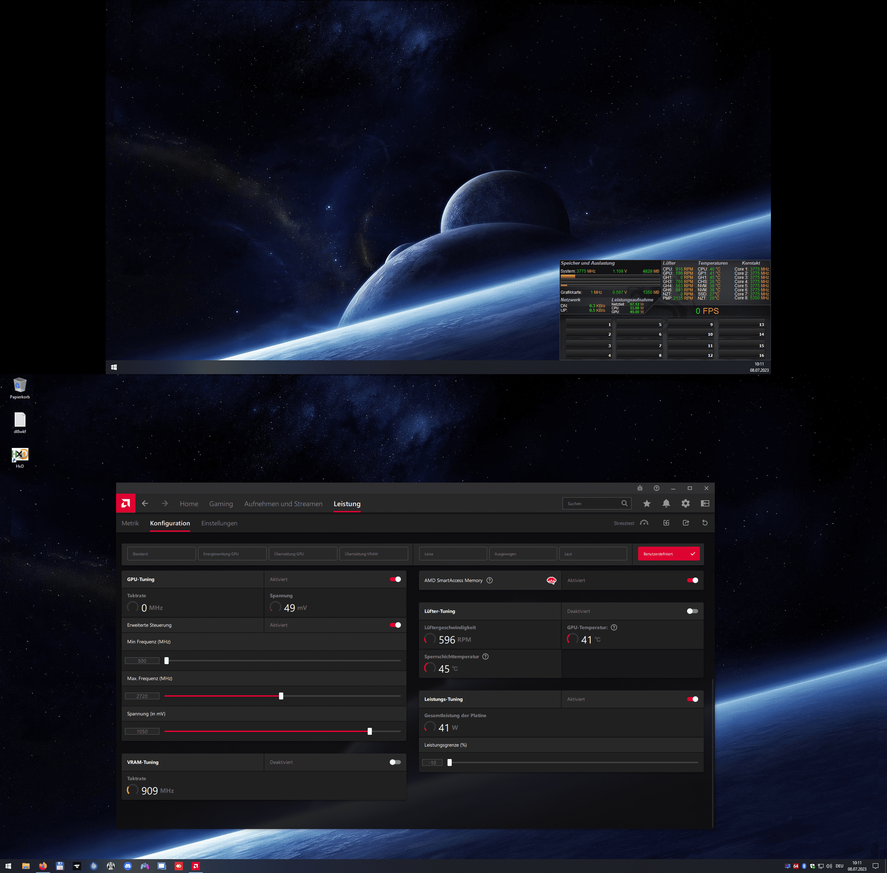Turn off Erweiterte Steuerung

(x=395, y=625)
